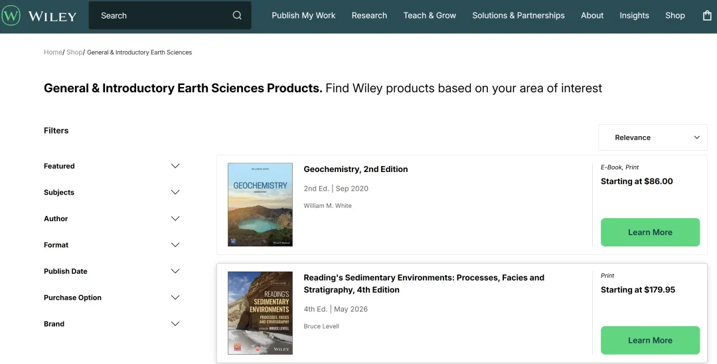Image resolution: width=717 pixels, height=364 pixels.
Task: Open the Insights menu item
Action: 634,15
